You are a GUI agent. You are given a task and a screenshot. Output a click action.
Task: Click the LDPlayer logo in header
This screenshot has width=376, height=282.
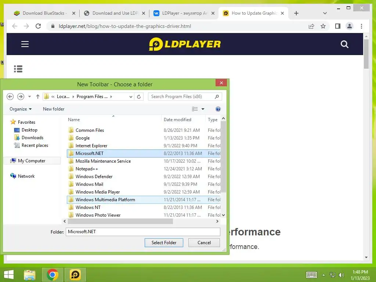point(185,44)
